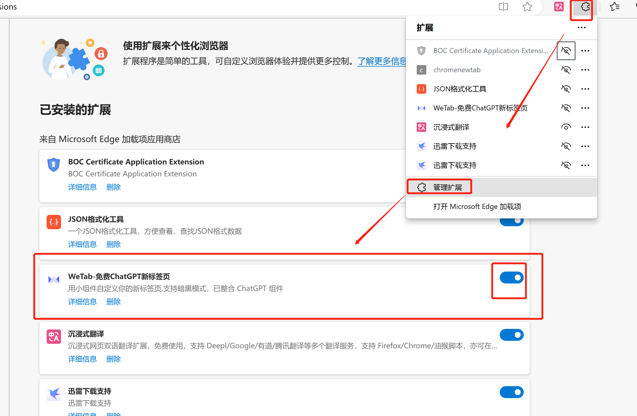
Task: Open more actions for JSON格式化工具 in popup
Action: [585, 89]
